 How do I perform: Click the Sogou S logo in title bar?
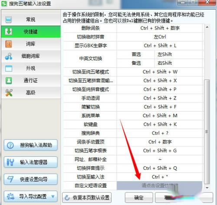(4, 3)
